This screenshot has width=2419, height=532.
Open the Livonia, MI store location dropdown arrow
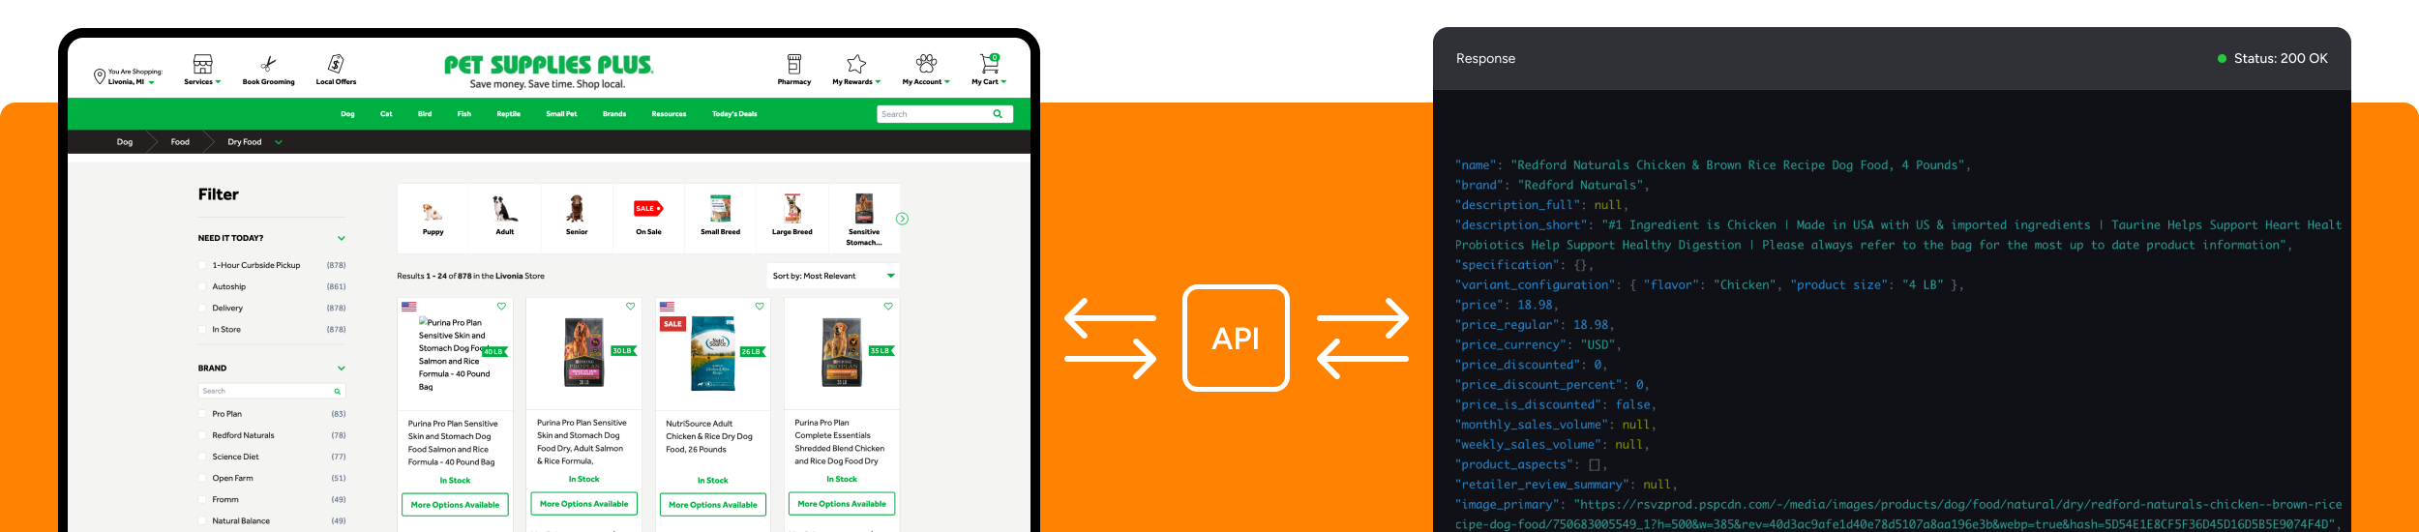point(152,83)
